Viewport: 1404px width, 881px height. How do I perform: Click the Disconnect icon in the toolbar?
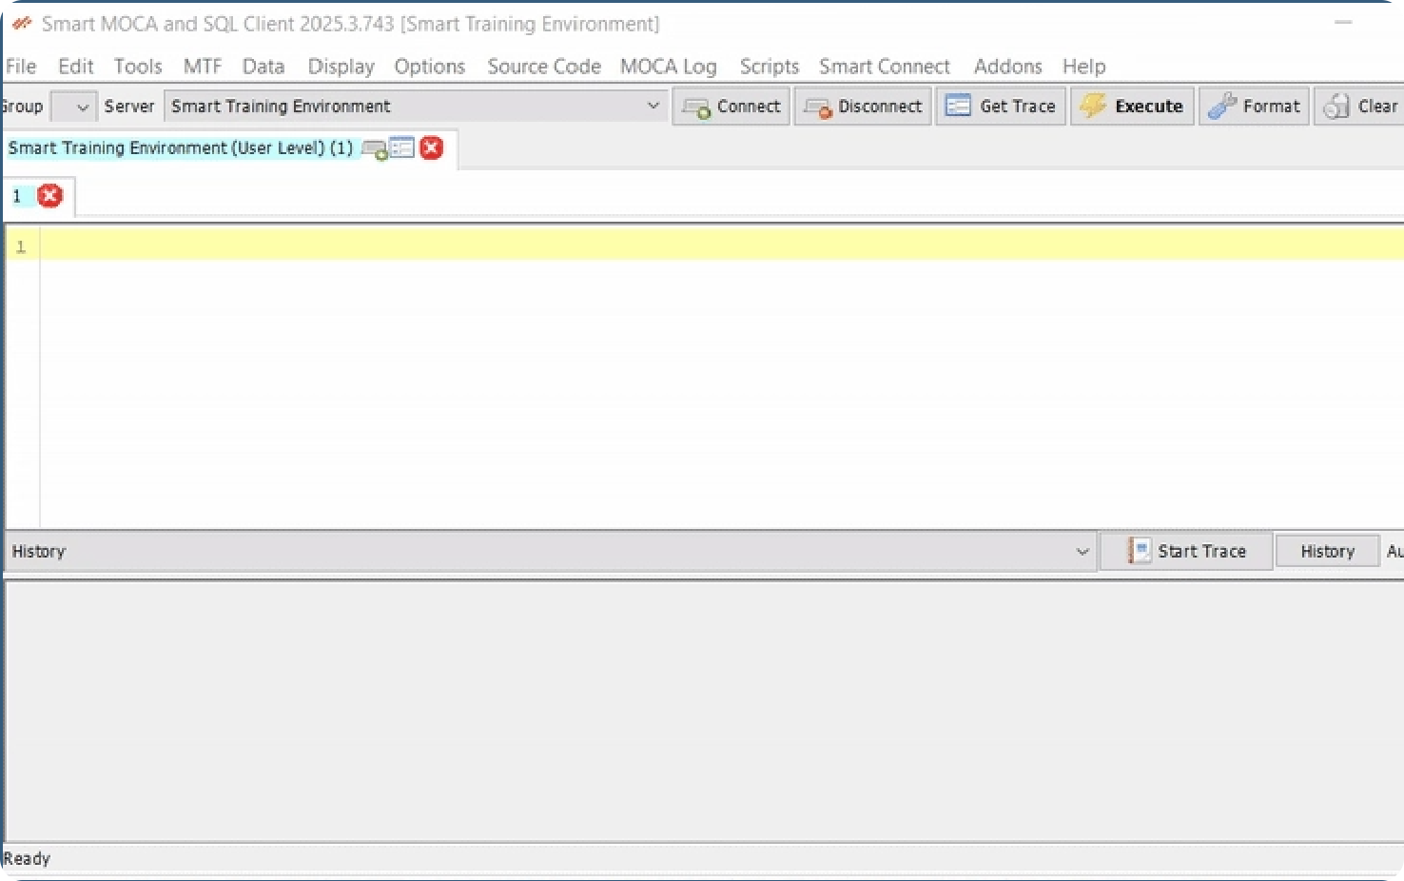[x=816, y=107]
